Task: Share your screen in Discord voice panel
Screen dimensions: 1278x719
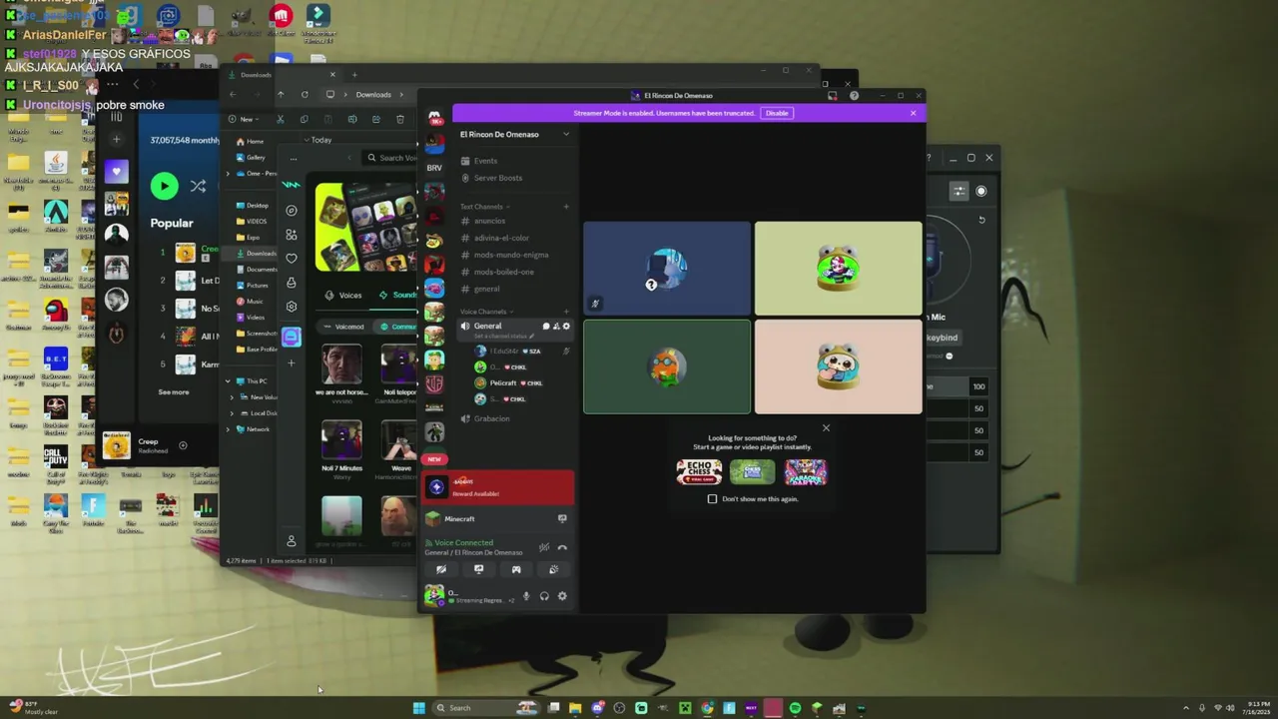Action: point(479,569)
